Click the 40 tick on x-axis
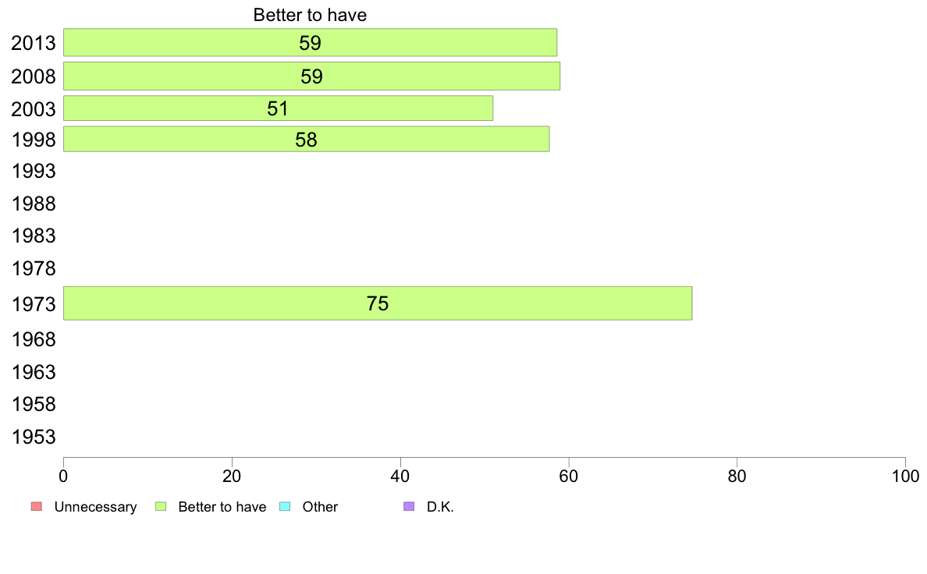Image resolution: width=927 pixels, height=574 pixels. click(400, 476)
